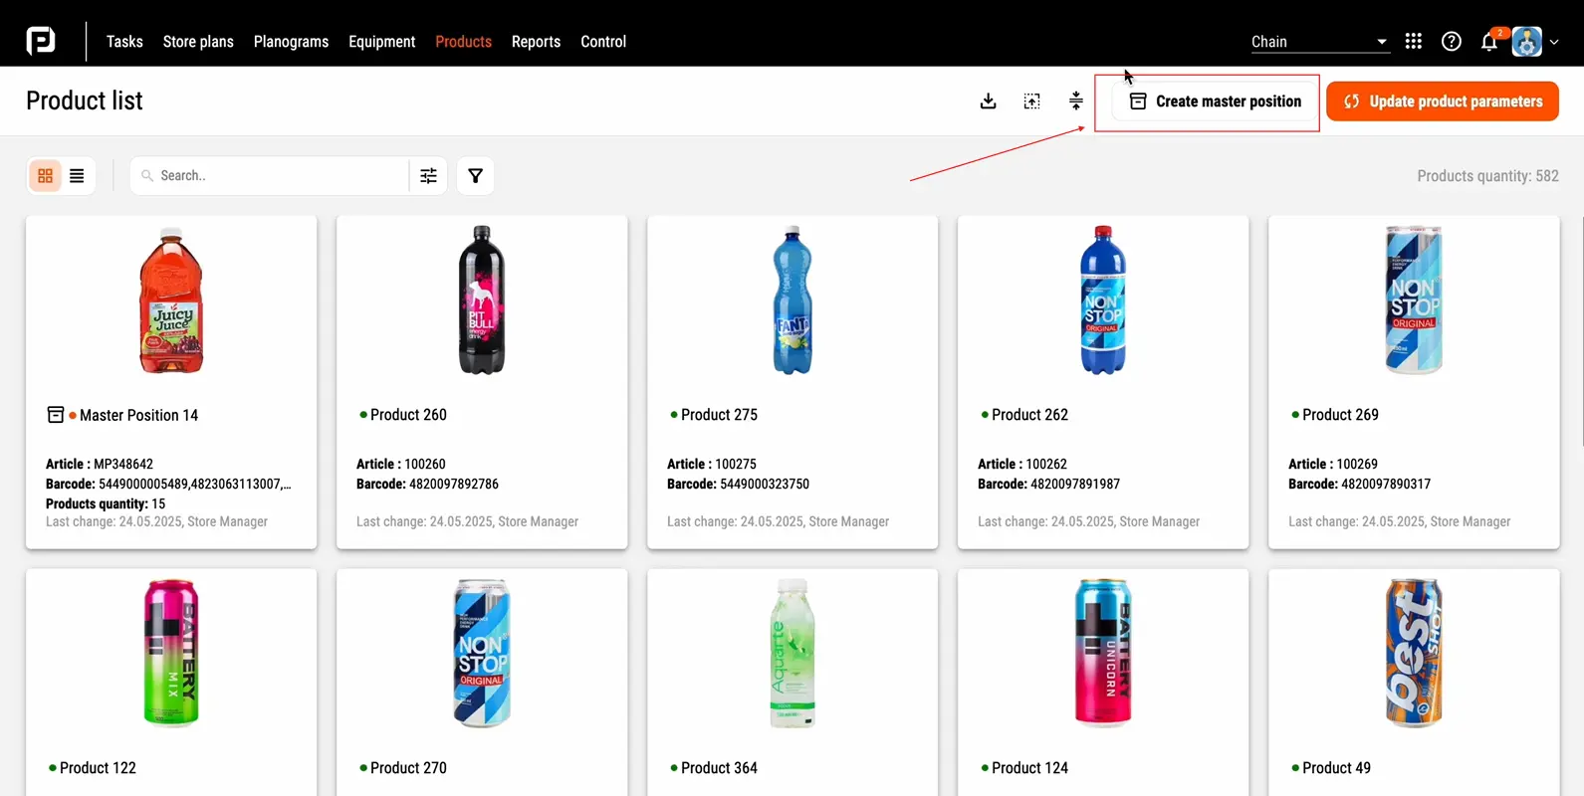Click Create master position button
Image resolution: width=1584 pixels, height=796 pixels.
[1215, 101]
